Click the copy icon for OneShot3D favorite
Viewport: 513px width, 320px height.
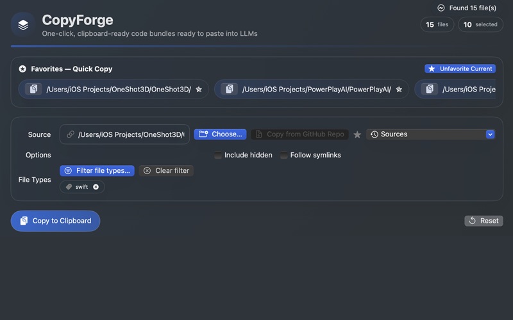point(33,89)
